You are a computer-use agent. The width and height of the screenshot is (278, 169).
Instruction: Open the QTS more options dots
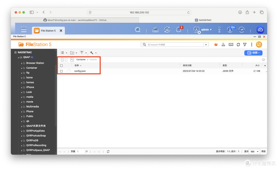point(219,30)
